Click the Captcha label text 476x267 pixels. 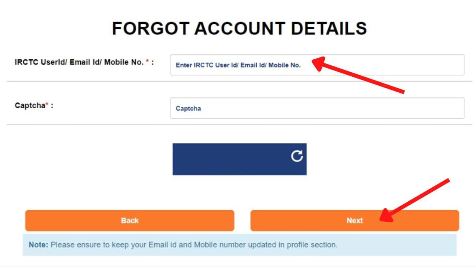click(30, 105)
